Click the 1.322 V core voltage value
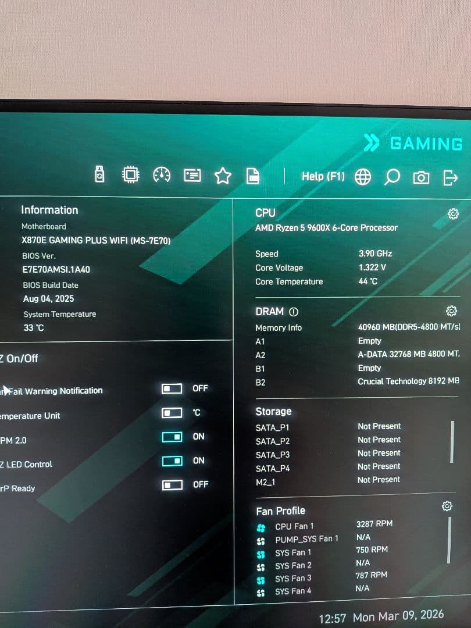 (372, 267)
